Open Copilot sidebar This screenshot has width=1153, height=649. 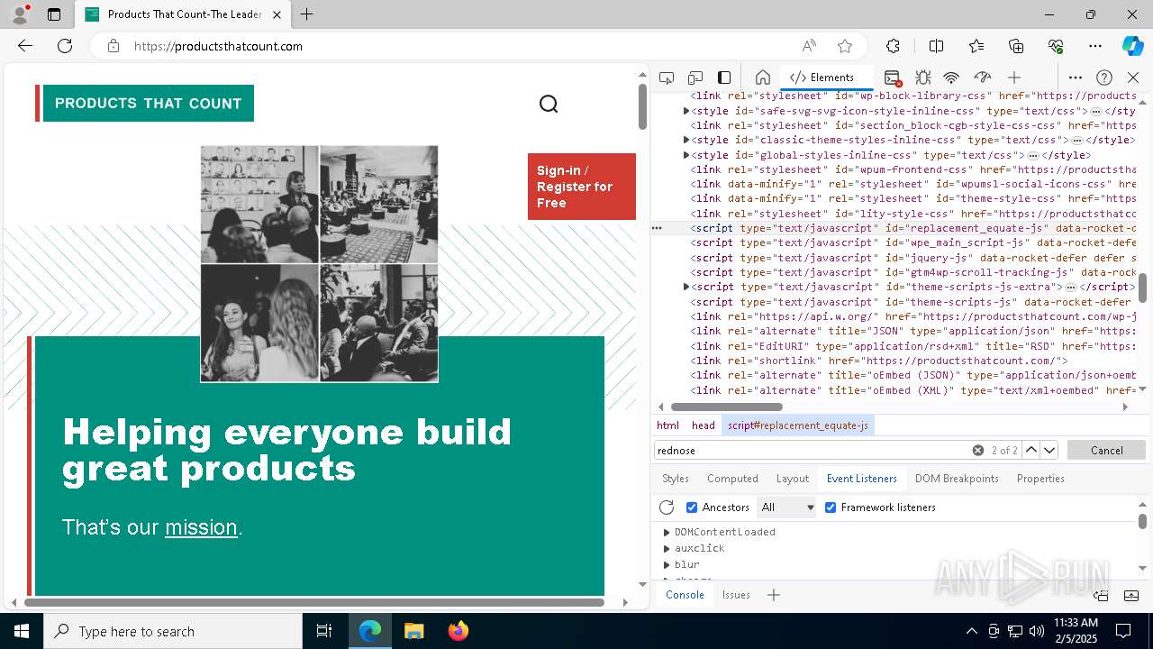pyautogui.click(x=1133, y=46)
